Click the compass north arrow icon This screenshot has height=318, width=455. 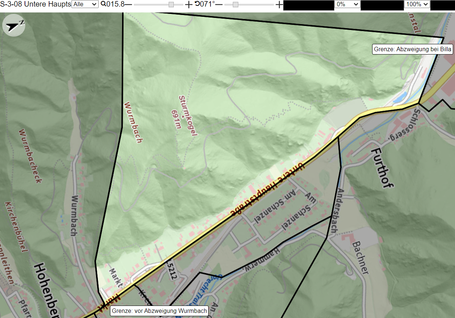pyautogui.click(x=14, y=25)
